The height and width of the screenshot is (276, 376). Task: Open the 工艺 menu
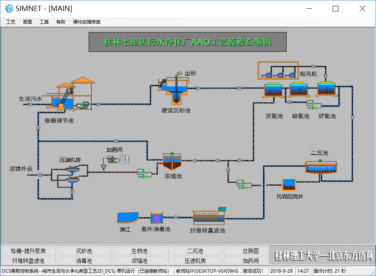click(x=11, y=22)
